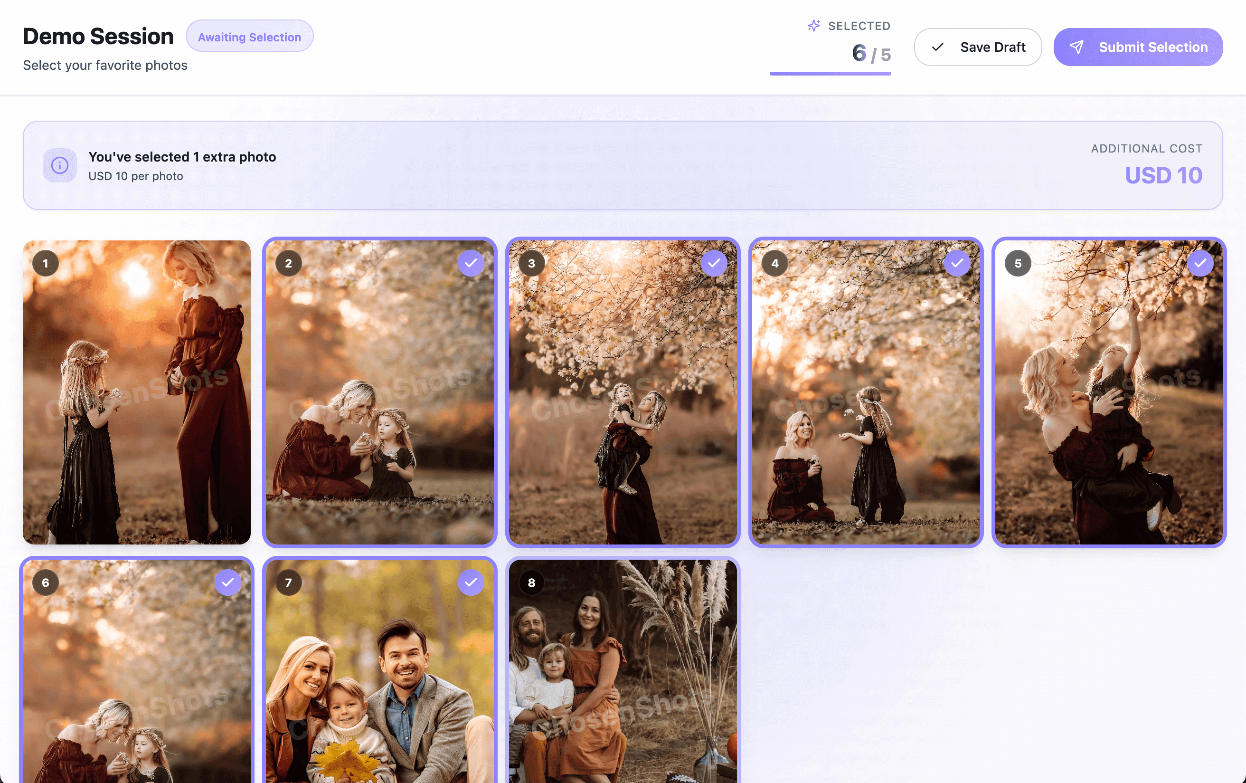The width and height of the screenshot is (1246, 783).
Task: Click the number 8 badge on family photo
Action: [x=531, y=582]
